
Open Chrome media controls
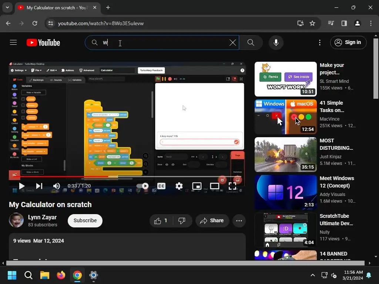tap(331, 23)
